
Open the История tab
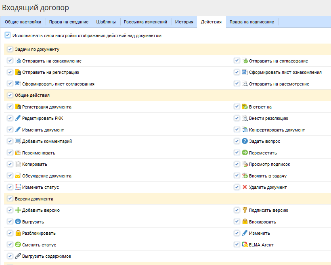coord(184,22)
